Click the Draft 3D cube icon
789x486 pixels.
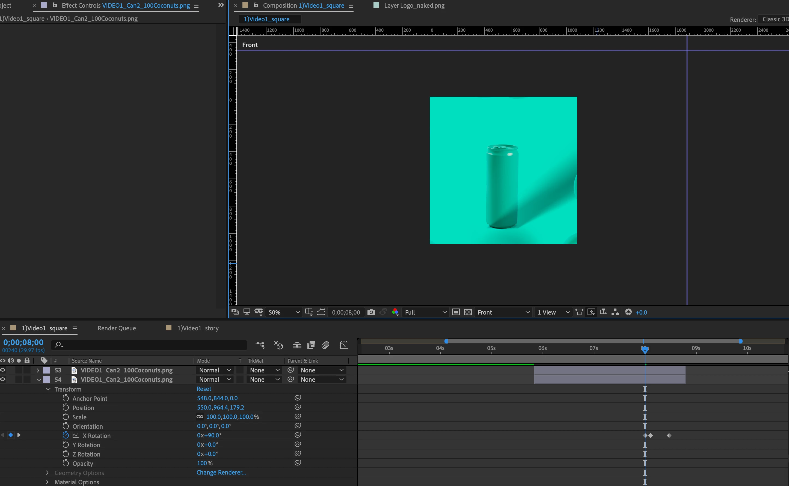click(x=278, y=345)
